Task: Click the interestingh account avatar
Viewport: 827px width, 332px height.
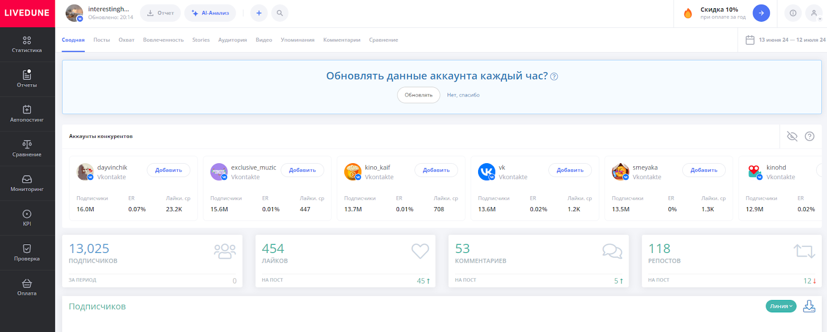Action: [74, 13]
